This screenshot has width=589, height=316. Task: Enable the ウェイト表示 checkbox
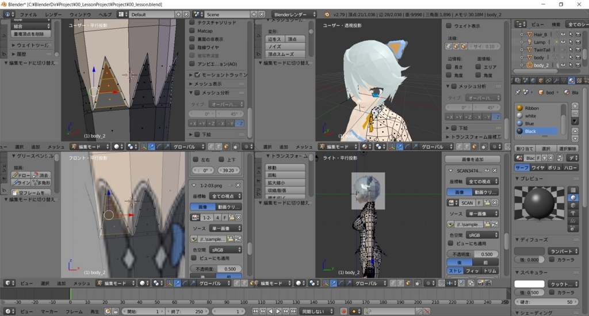click(x=449, y=26)
